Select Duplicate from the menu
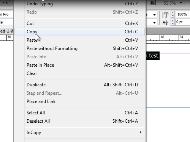190x142 pixels. [x=79, y=85]
